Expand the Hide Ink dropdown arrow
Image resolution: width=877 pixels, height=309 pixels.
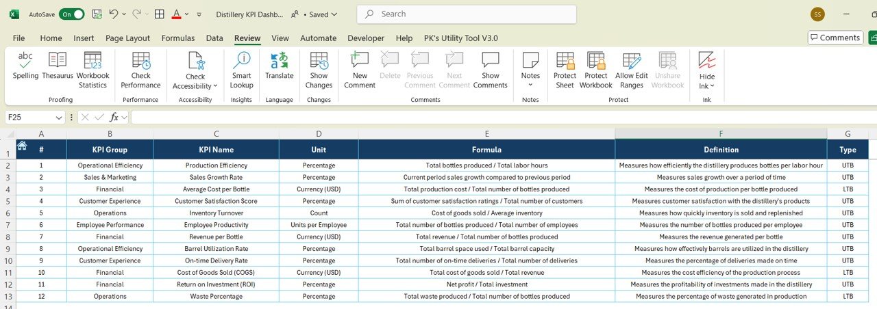point(712,86)
